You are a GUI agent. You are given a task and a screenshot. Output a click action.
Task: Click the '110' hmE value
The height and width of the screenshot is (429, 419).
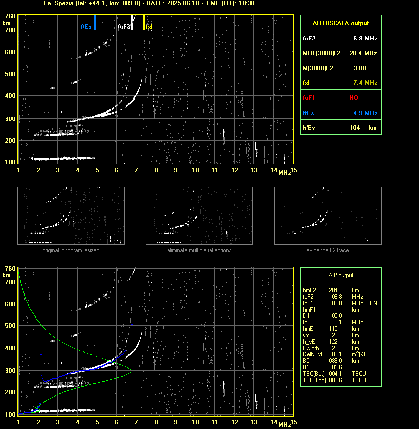tap(334, 329)
